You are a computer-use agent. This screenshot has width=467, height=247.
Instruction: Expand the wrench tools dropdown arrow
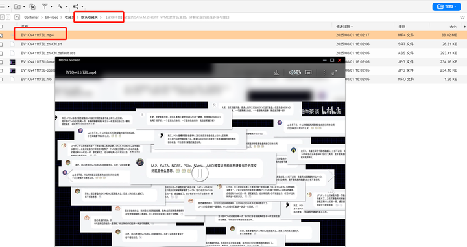click(x=66, y=6)
